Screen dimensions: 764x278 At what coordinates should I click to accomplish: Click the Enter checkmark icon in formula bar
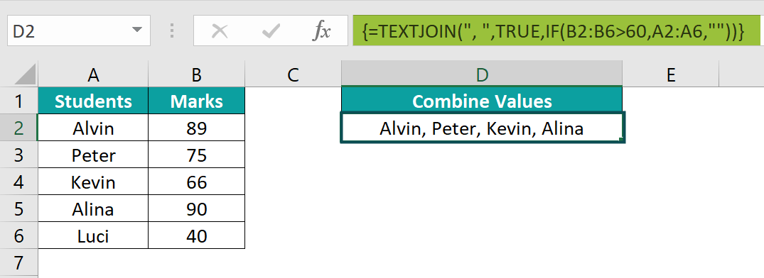pos(270,31)
